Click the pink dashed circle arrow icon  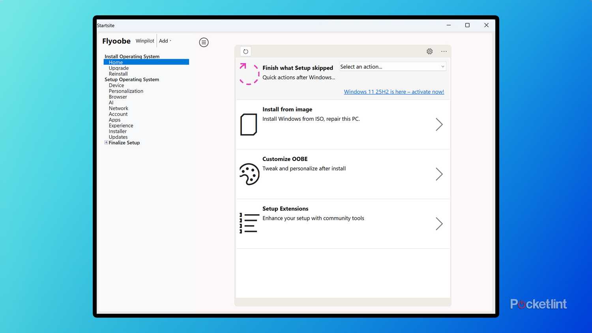(249, 74)
